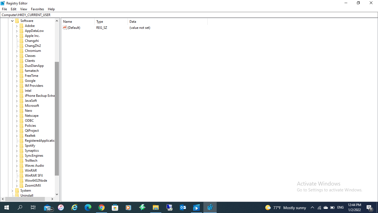
Task: Click the Registry Editor taskbar icon
Action: pyautogui.click(x=210, y=207)
